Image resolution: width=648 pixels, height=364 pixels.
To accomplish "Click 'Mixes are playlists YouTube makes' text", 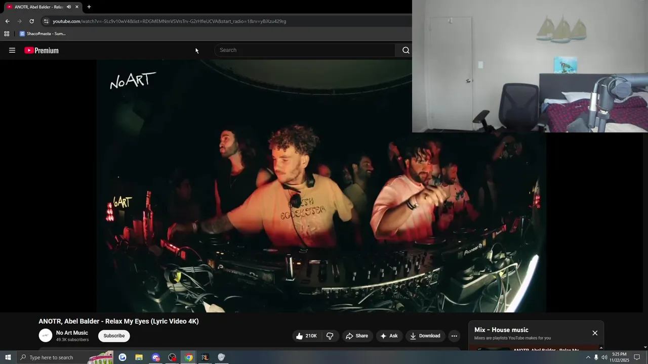I will [512, 338].
